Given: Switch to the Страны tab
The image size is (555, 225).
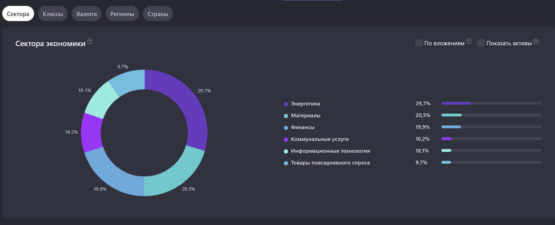Looking at the screenshot, I should (158, 13).
